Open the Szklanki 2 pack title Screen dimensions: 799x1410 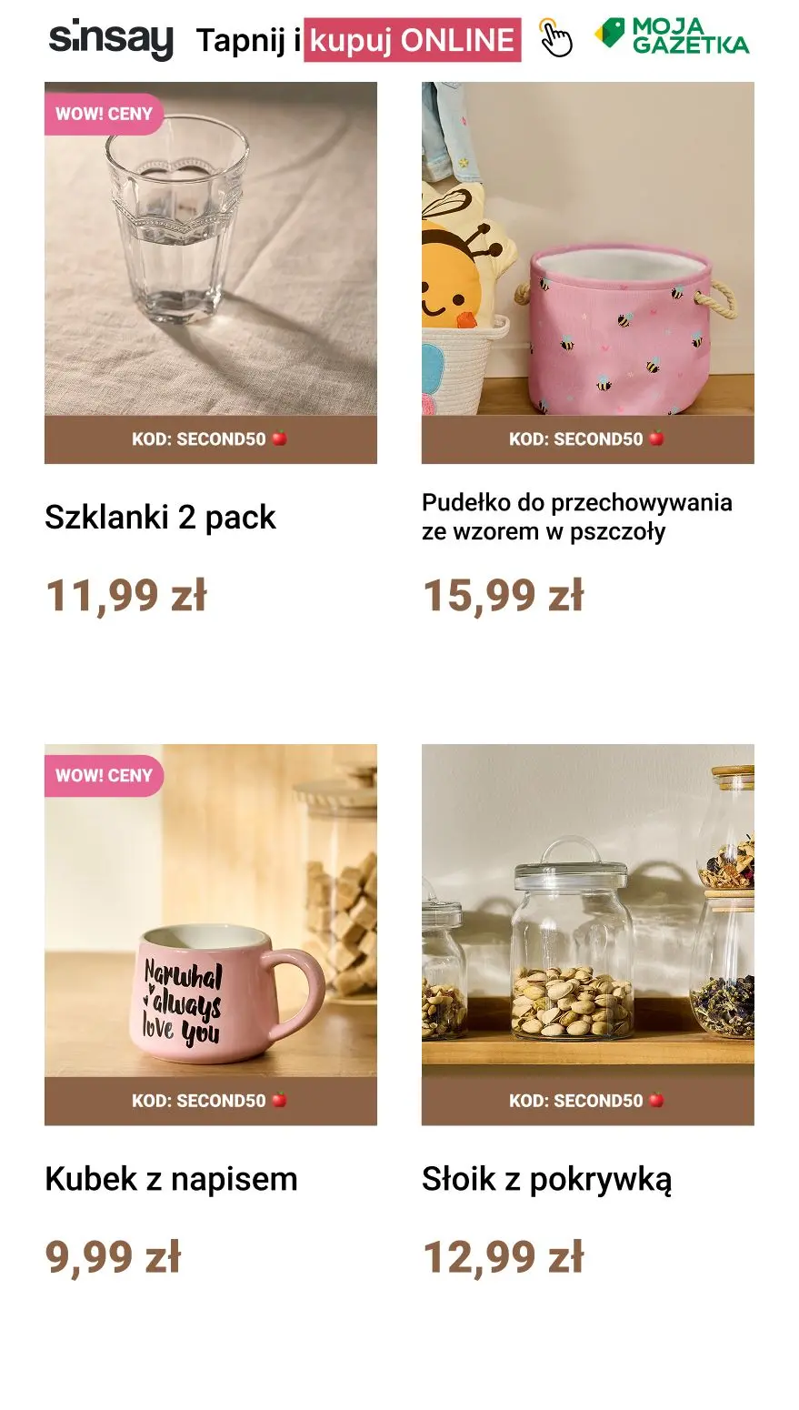coord(160,518)
